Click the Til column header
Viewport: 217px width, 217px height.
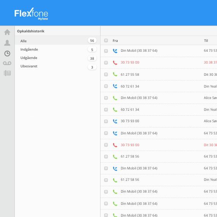(206, 41)
